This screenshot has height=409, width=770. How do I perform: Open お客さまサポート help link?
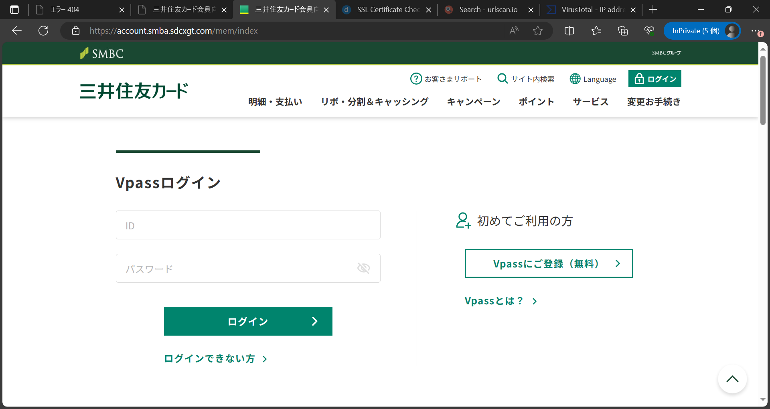(x=446, y=79)
